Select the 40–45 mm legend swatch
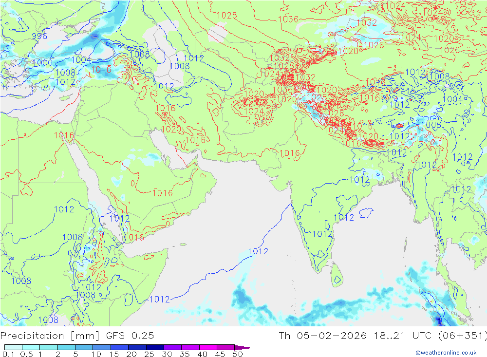487x357 pixels. 208,347
